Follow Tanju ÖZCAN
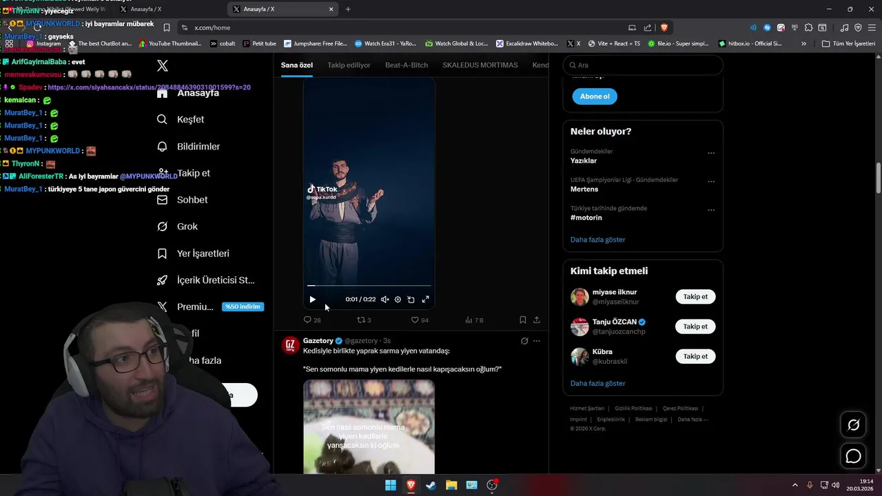Viewport: 882px width, 496px height. 695,327
